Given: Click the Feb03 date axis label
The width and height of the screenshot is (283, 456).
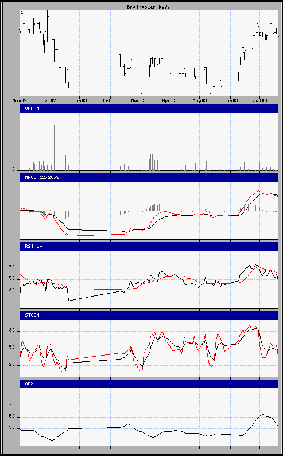Looking at the screenshot, I should (110, 100).
